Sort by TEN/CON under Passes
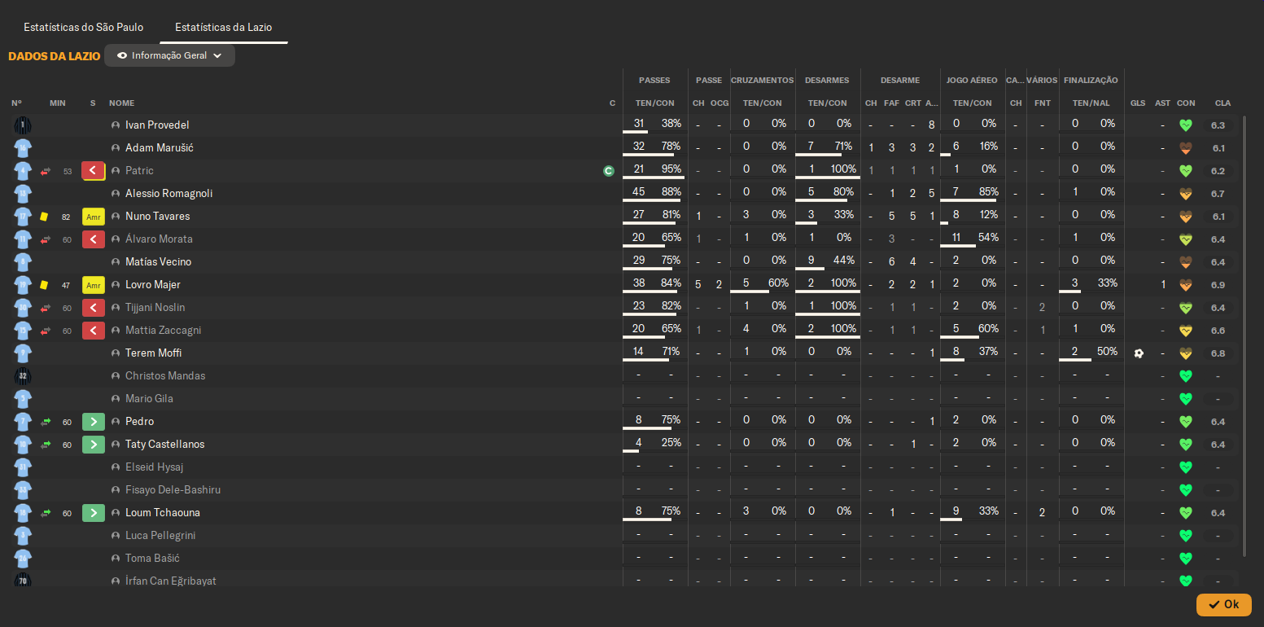 click(655, 103)
